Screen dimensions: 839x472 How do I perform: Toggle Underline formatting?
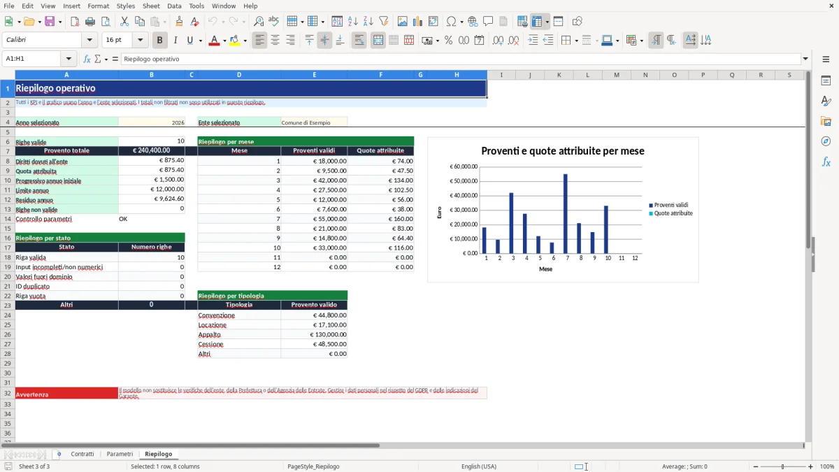point(189,41)
